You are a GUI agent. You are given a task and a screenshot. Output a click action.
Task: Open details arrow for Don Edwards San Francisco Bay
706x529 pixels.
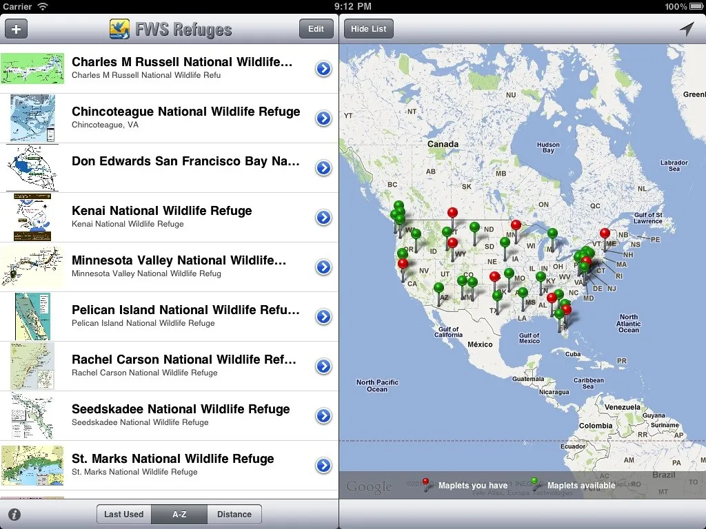click(x=323, y=168)
